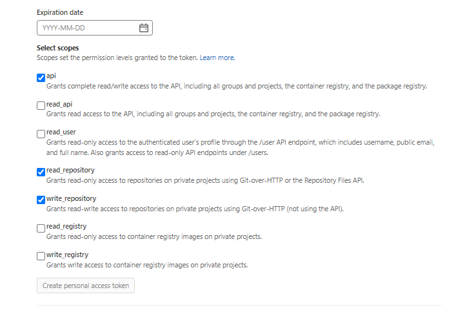The width and height of the screenshot is (456, 312).
Task: Click the 'read_user' scope label text
Action: (61, 132)
